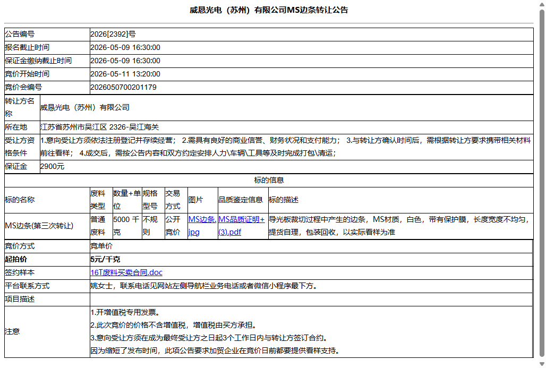The width and height of the screenshot is (546, 368).
Task: Click the vertical scrollbar thumb
Action: [x=542, y=183]
